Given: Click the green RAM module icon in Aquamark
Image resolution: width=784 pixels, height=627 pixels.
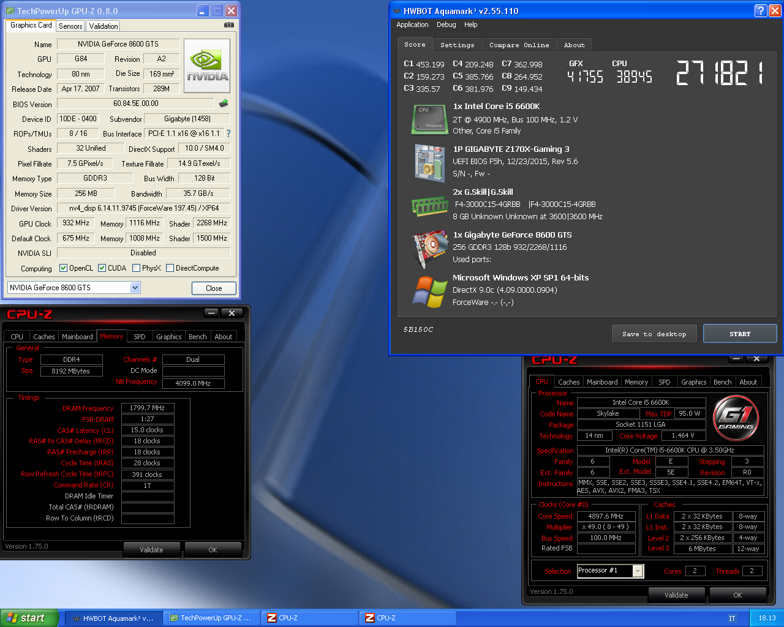Looking at the screenshot, I should (x=430, y=206).
